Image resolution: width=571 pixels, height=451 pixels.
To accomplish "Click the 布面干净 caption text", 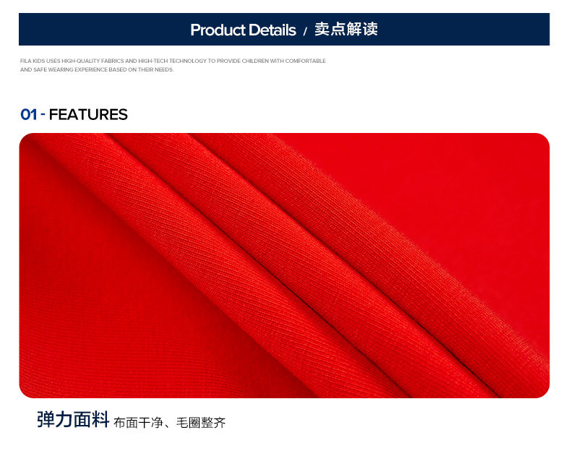I will tap(138, 423).
